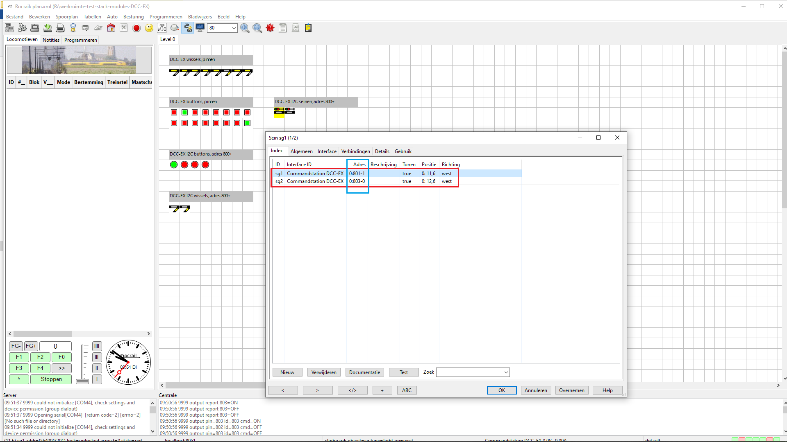
Task: Click the printer icon in toolbar
Action: [x=60, y=28]
